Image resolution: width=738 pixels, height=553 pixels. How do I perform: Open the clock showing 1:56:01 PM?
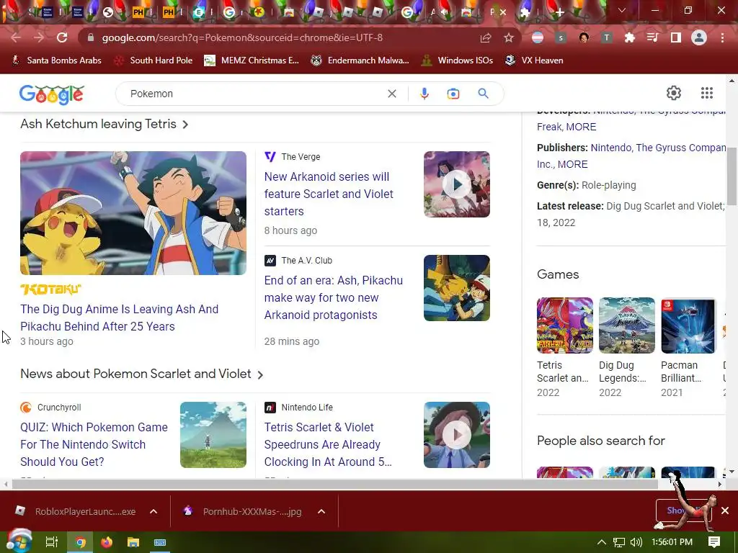[672, 542]
